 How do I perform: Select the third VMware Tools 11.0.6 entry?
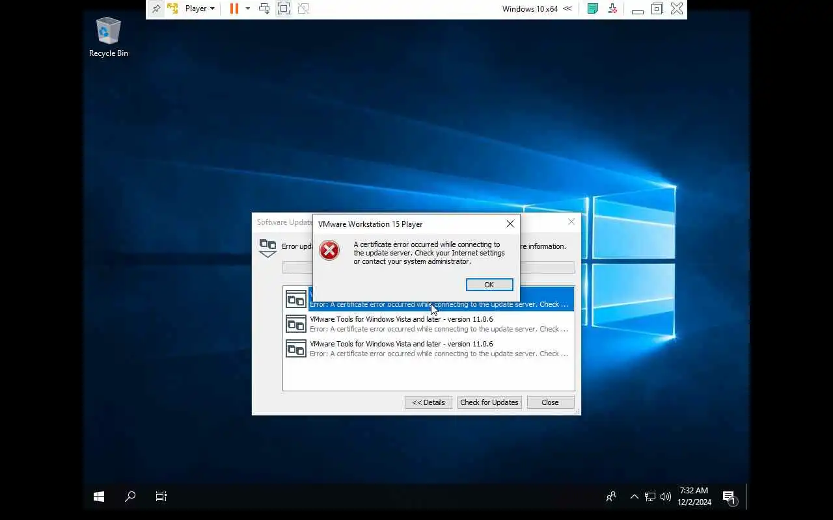point(429,348)
